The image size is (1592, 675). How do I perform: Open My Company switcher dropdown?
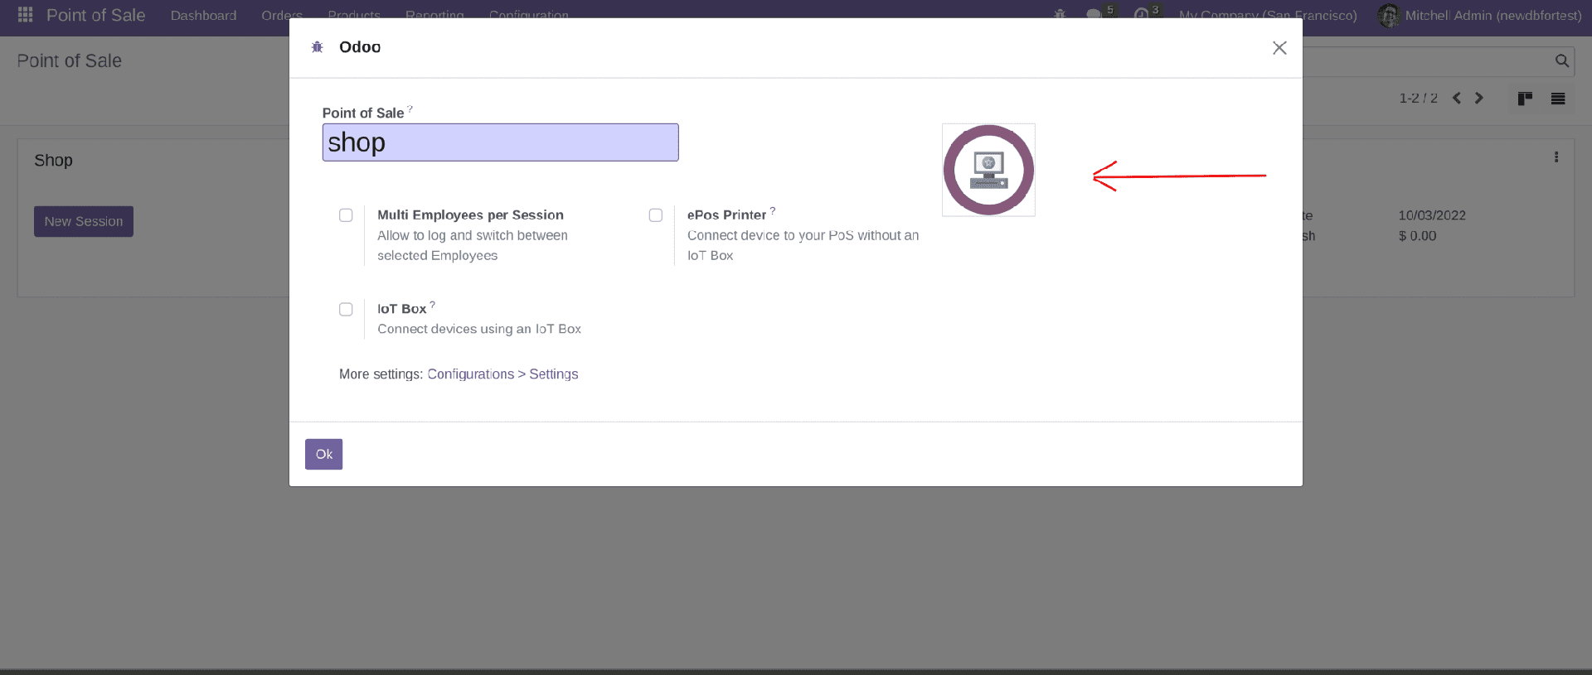coord(1268,15)
